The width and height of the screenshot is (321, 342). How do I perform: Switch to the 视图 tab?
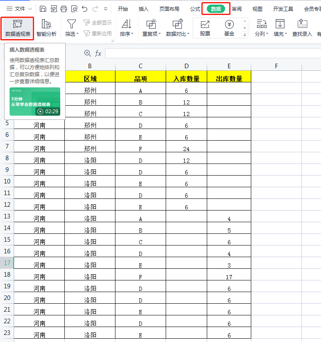[x=257, y=9]
